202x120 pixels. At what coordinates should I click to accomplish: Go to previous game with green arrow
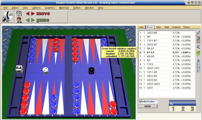tap(28, 20)
